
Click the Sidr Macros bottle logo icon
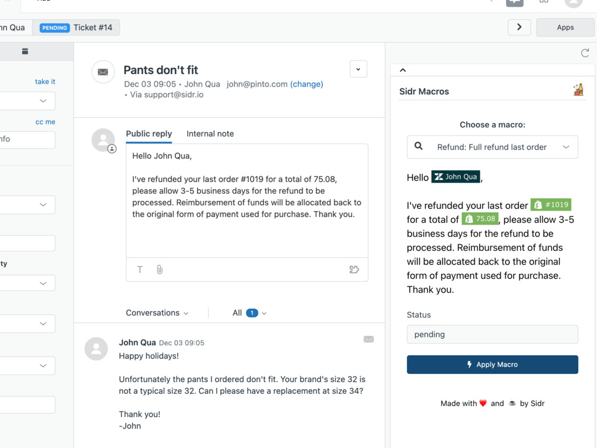tap(578, 90)
